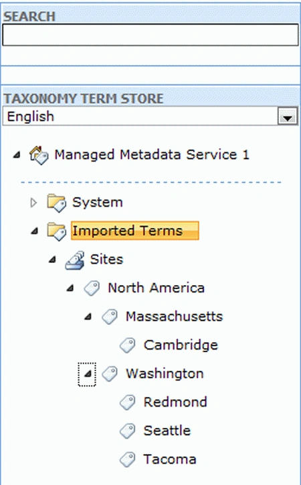Collapse the Massachusetts term node
Screen dimensions: 301x485
88,317
